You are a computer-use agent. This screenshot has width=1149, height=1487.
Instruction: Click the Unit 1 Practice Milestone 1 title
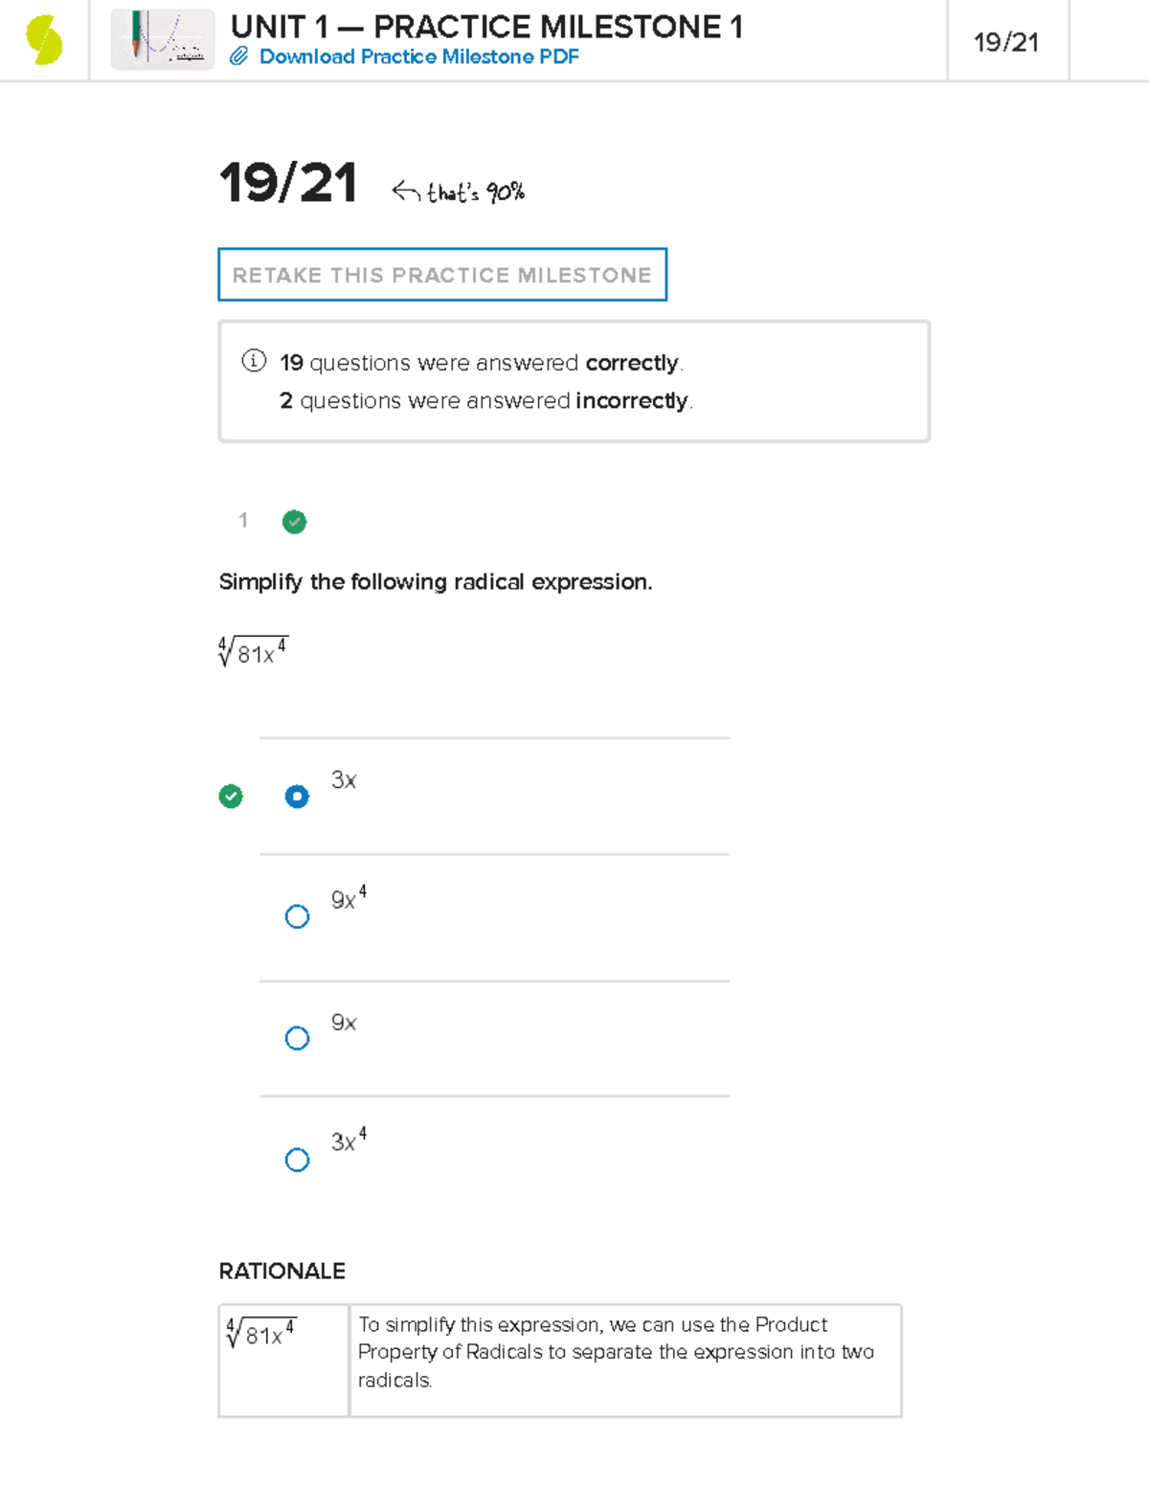(x=486, y=27)
